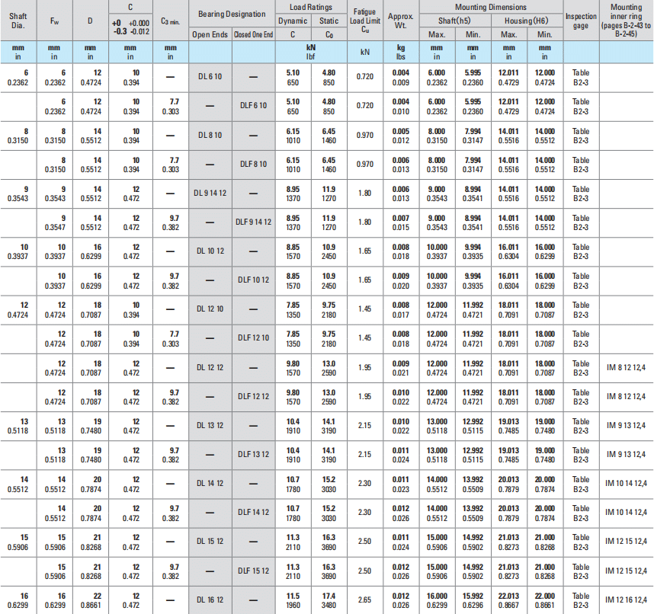
Task: Select the DLF 15 12 designation cell
Action: point(253,570)
